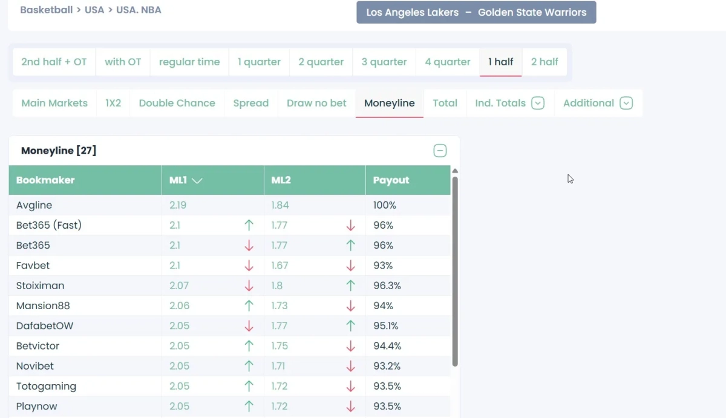Image resolution: width=726 pixels, height=418 pixels.
Task: Click the green up arrow in Bet365 (Fast) ML1
Action: point(249,226)
